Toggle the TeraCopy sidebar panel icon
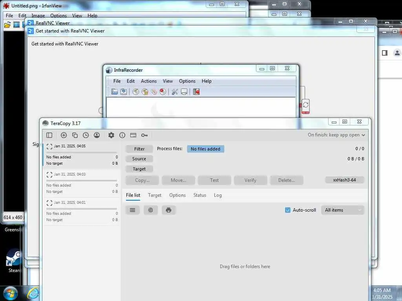Image resolution: width=402 pixels, height=301 pixels. click(x=49, y=135)
